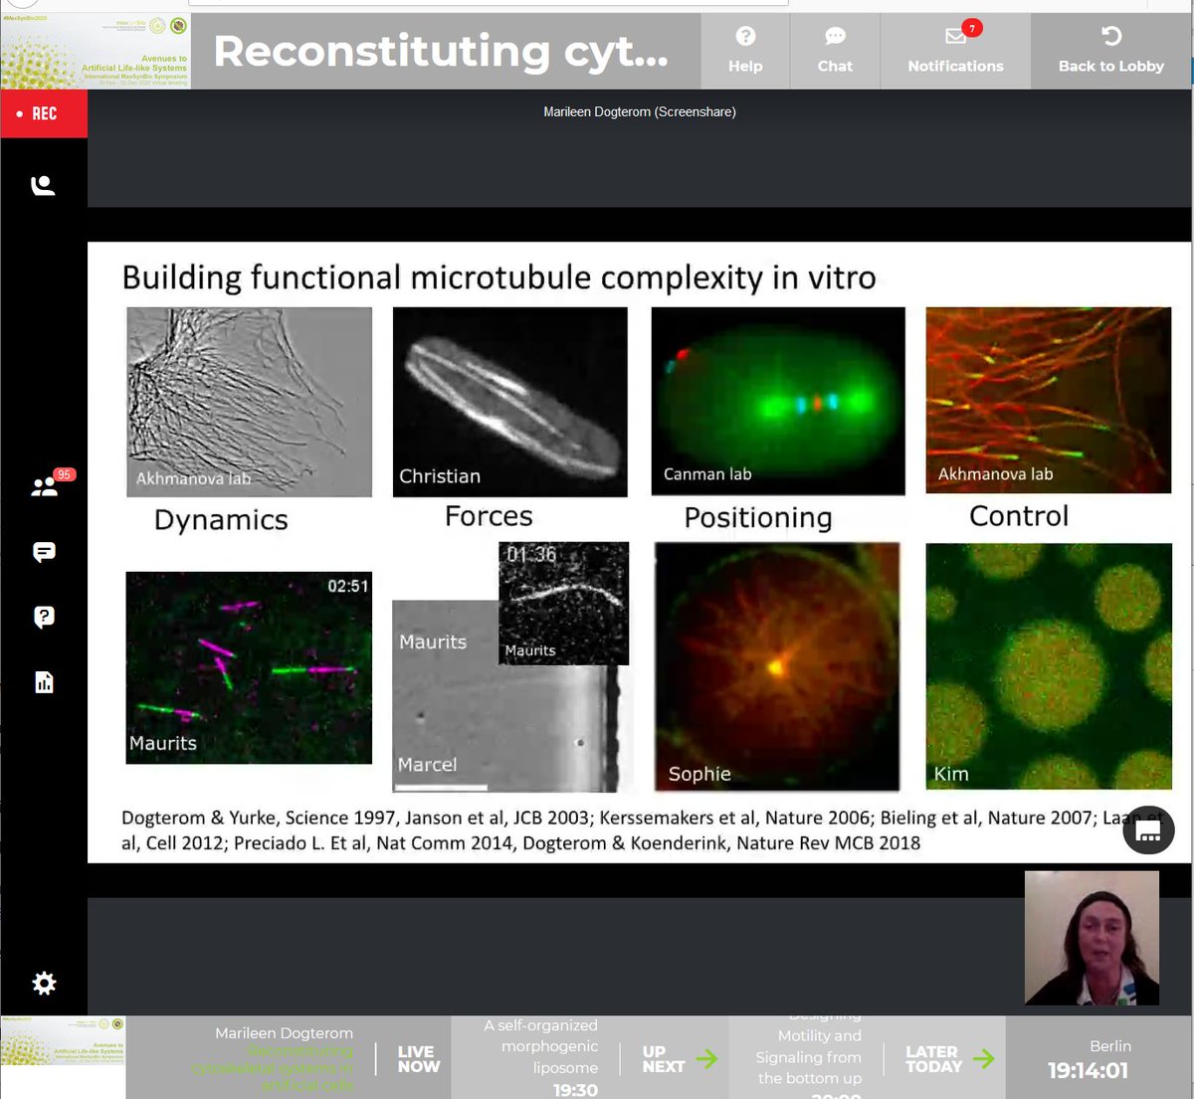Click the 'Control' caption
This screenshot has height=1099, width=1194.
pyautogui.click(x=1019, y=516)
